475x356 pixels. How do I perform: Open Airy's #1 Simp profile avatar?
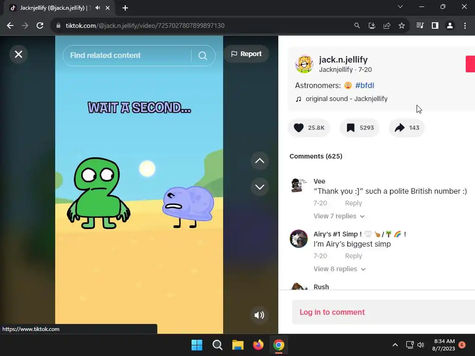click(x=299, y=239)
